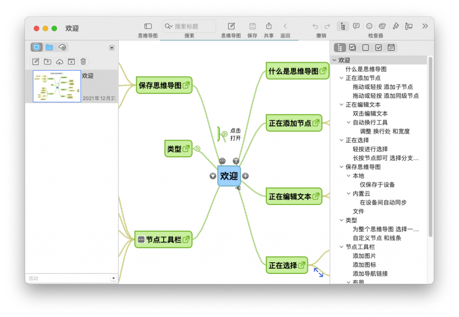Viewport: 459px width, 317px height.
Task: Open the 共享 share icon
Action: [x=269, y=26]
